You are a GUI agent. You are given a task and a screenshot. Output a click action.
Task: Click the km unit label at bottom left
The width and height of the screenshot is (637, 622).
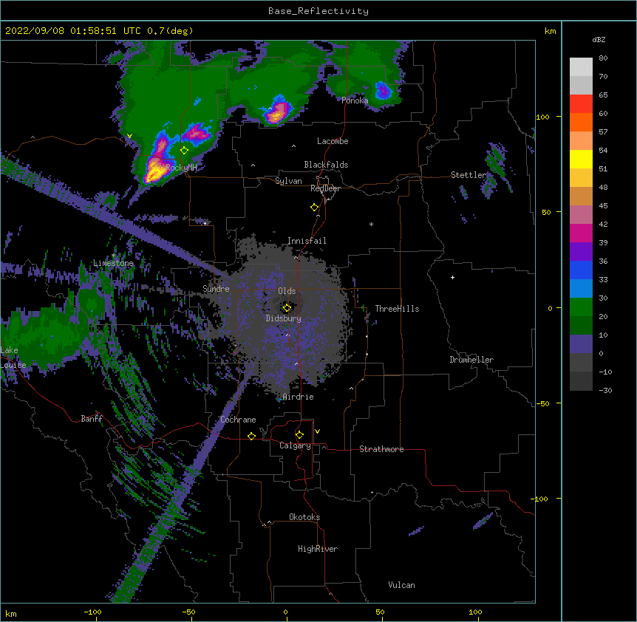tap(11, 614)
